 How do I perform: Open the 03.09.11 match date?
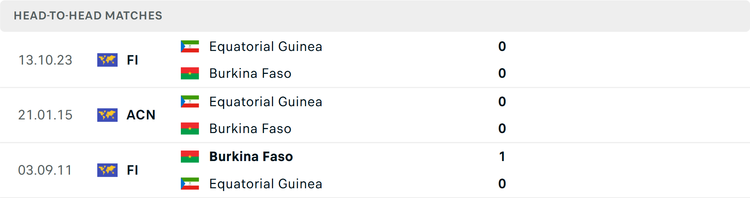click(x=45, y=170)
